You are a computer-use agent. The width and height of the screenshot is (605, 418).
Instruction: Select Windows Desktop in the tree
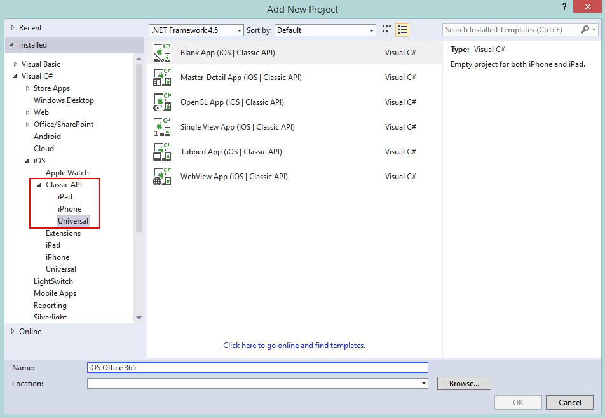click(x=64, y=100)
